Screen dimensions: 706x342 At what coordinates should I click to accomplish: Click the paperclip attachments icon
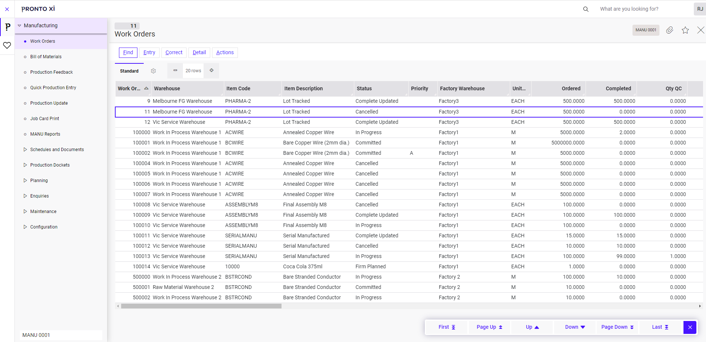[x=670, y=30]
